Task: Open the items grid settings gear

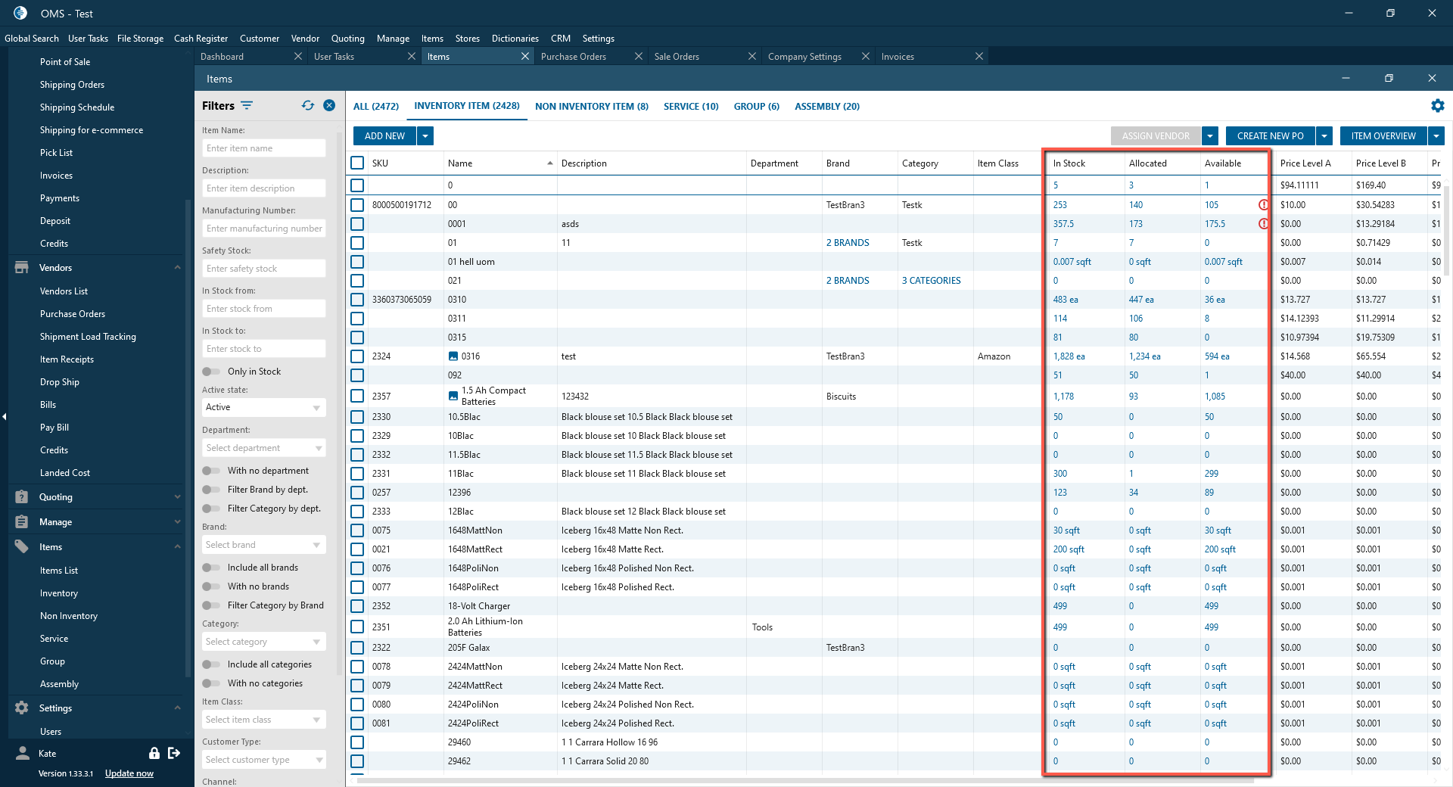Action: point(1437,106)
